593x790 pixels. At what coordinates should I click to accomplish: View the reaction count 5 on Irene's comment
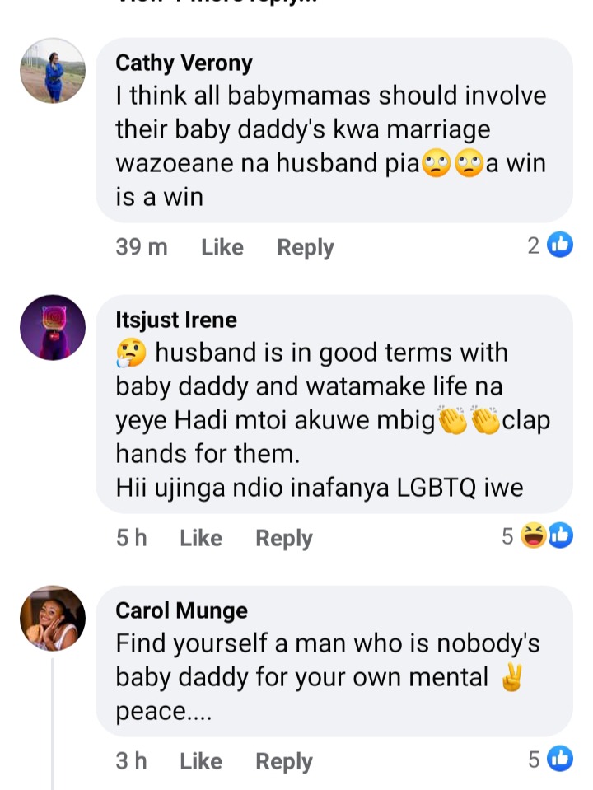coord(507,536)
